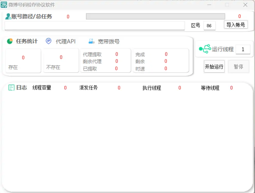Click the green branch icon beside 运行线程
Image resolution: width=255 pixels, height=193 pixels.
(x=205, y=49)
